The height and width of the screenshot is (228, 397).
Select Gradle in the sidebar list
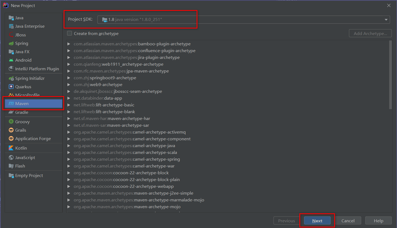click(x=34, y=112)
